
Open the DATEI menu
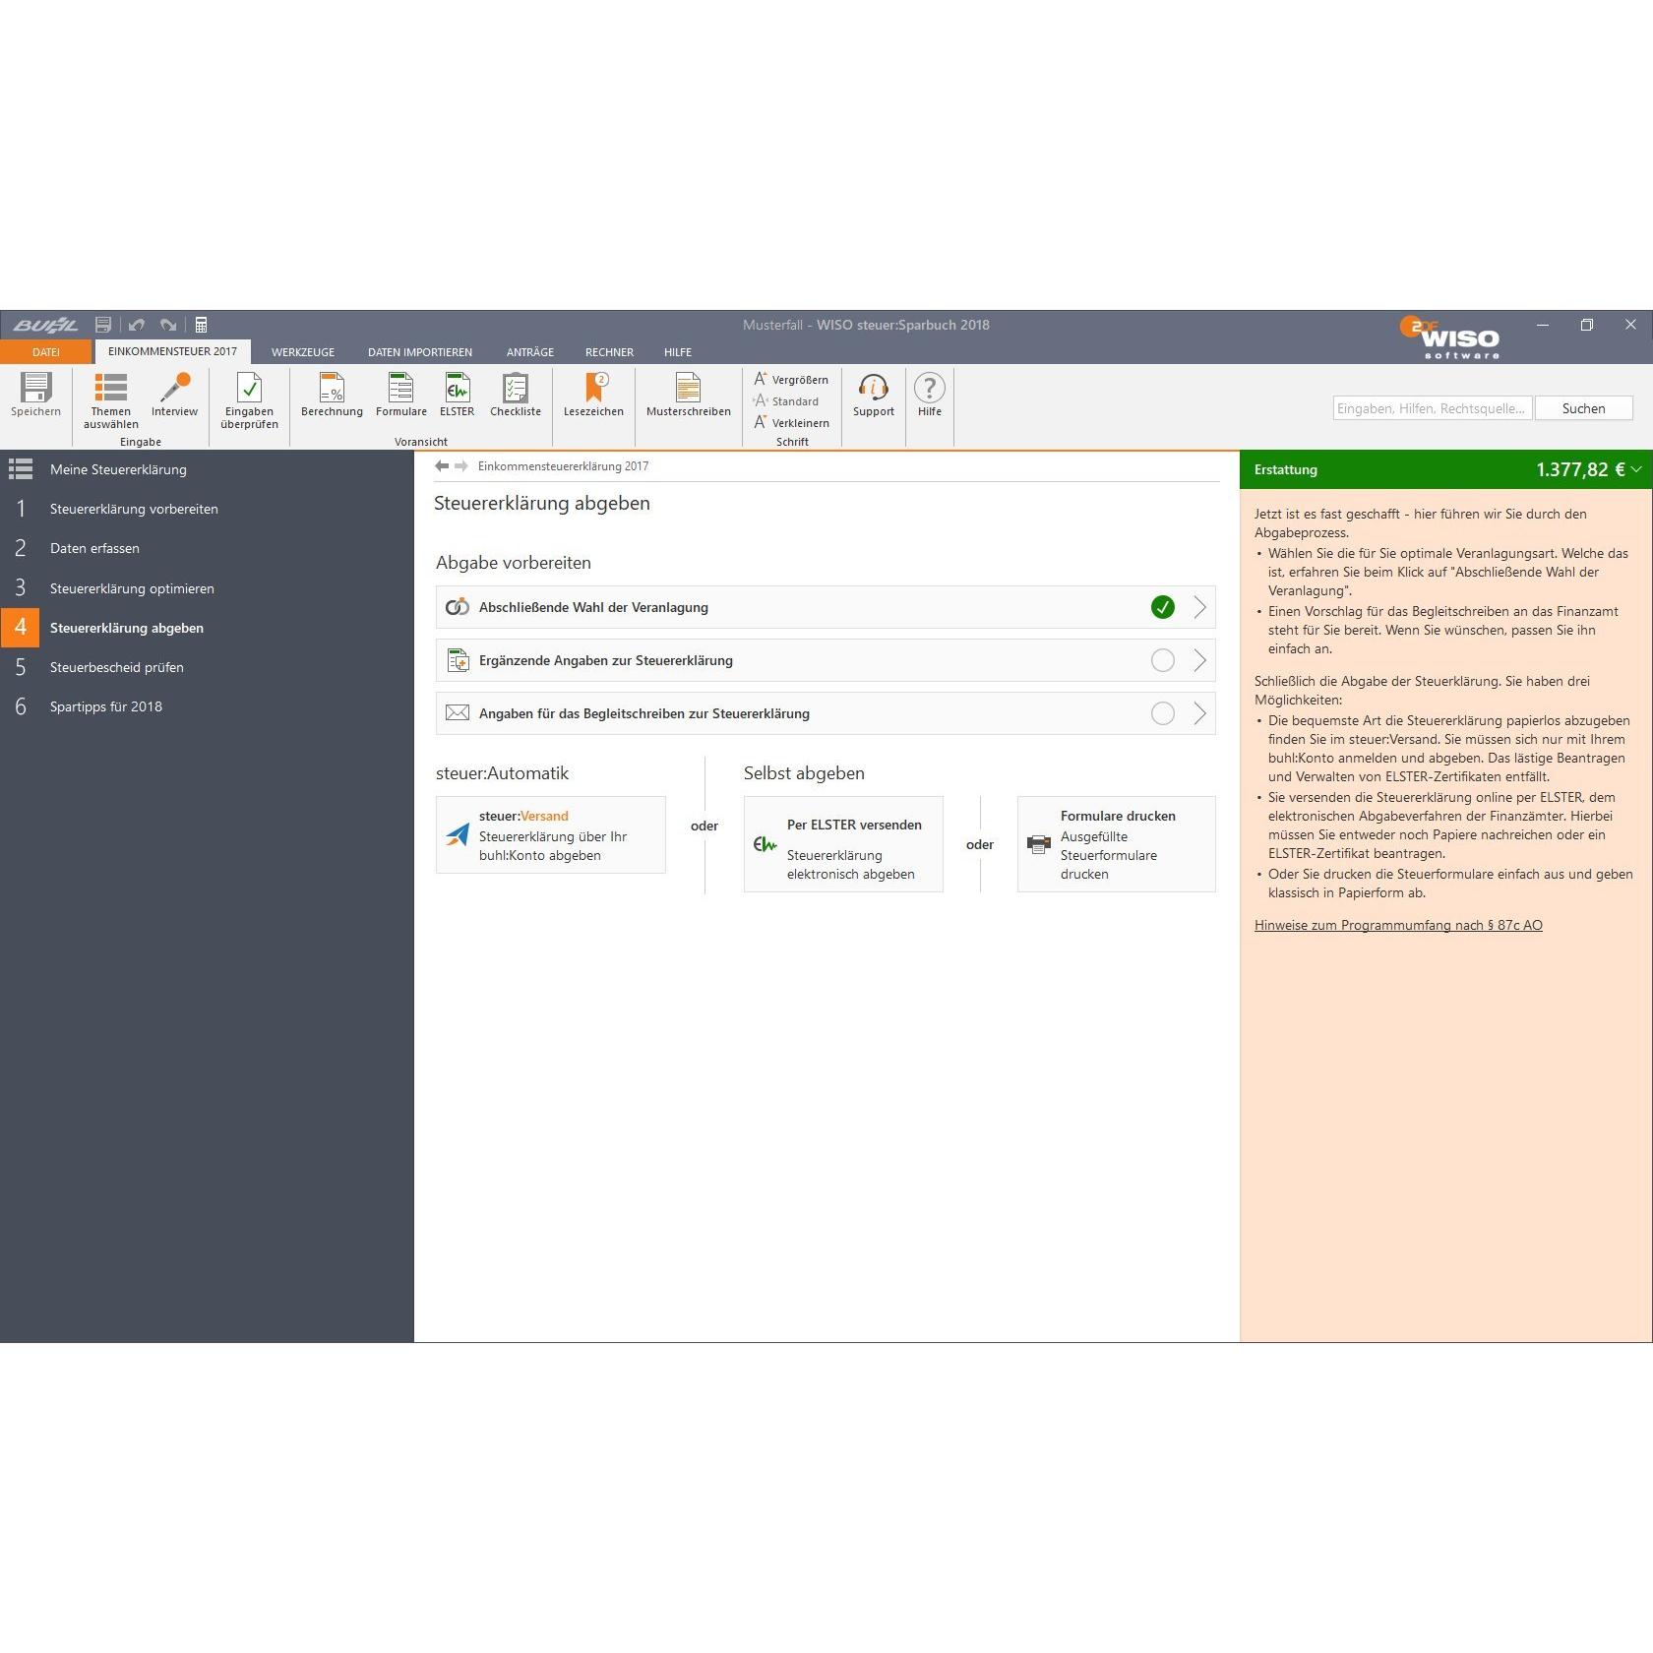click(x=45, y=351)
